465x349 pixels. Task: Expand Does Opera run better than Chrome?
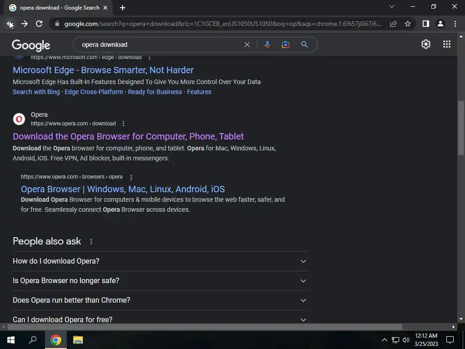[x=160, y=300]
